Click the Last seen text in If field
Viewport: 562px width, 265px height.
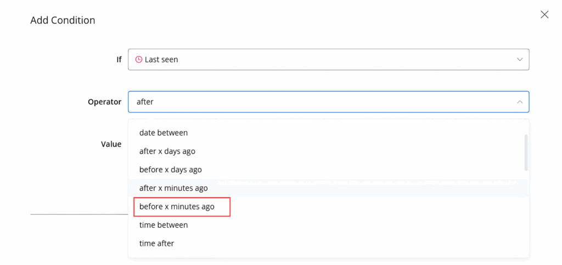[161, 59]
